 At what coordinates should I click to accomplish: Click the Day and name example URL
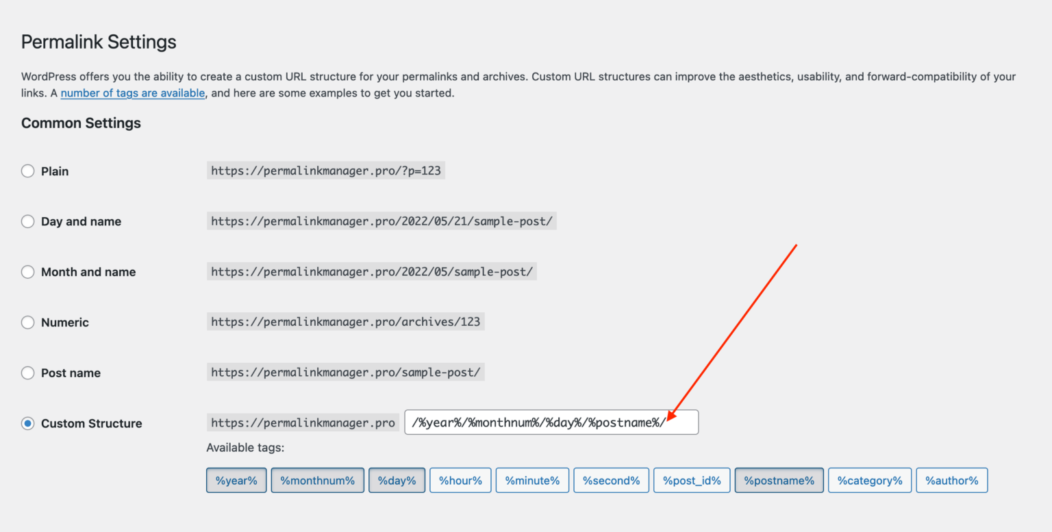381,220
